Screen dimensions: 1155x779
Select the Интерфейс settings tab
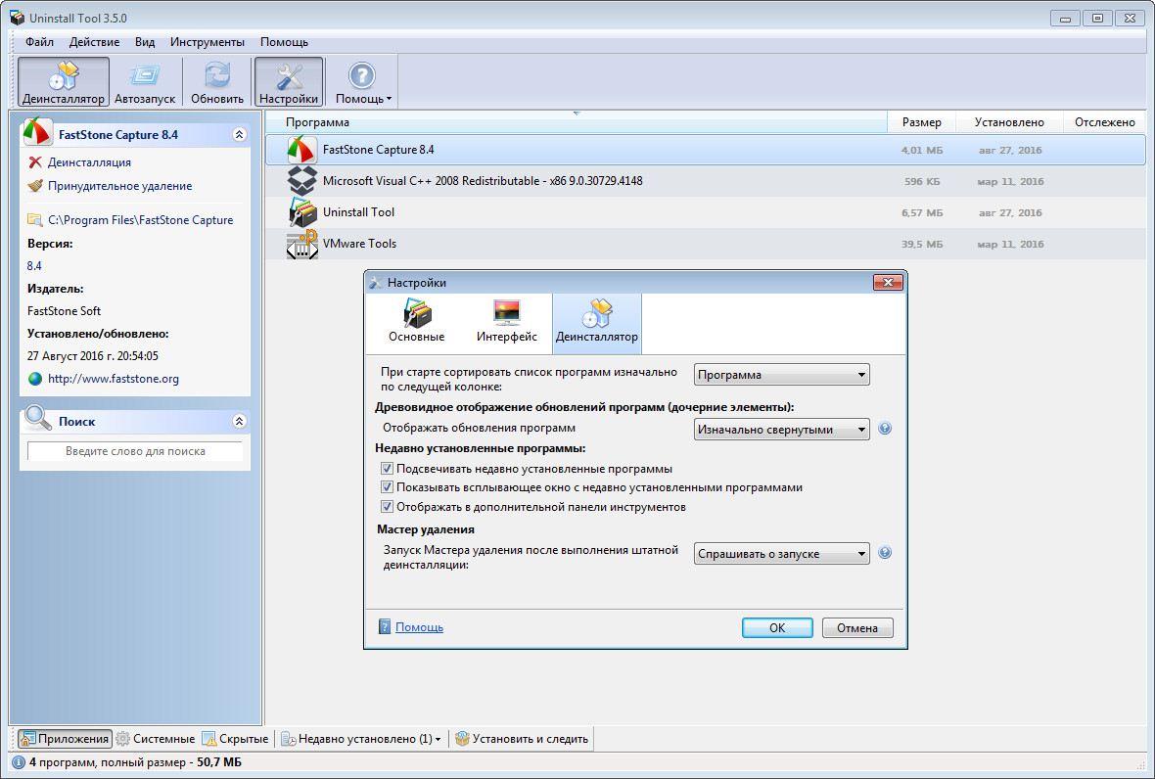(x=507, y=322)
